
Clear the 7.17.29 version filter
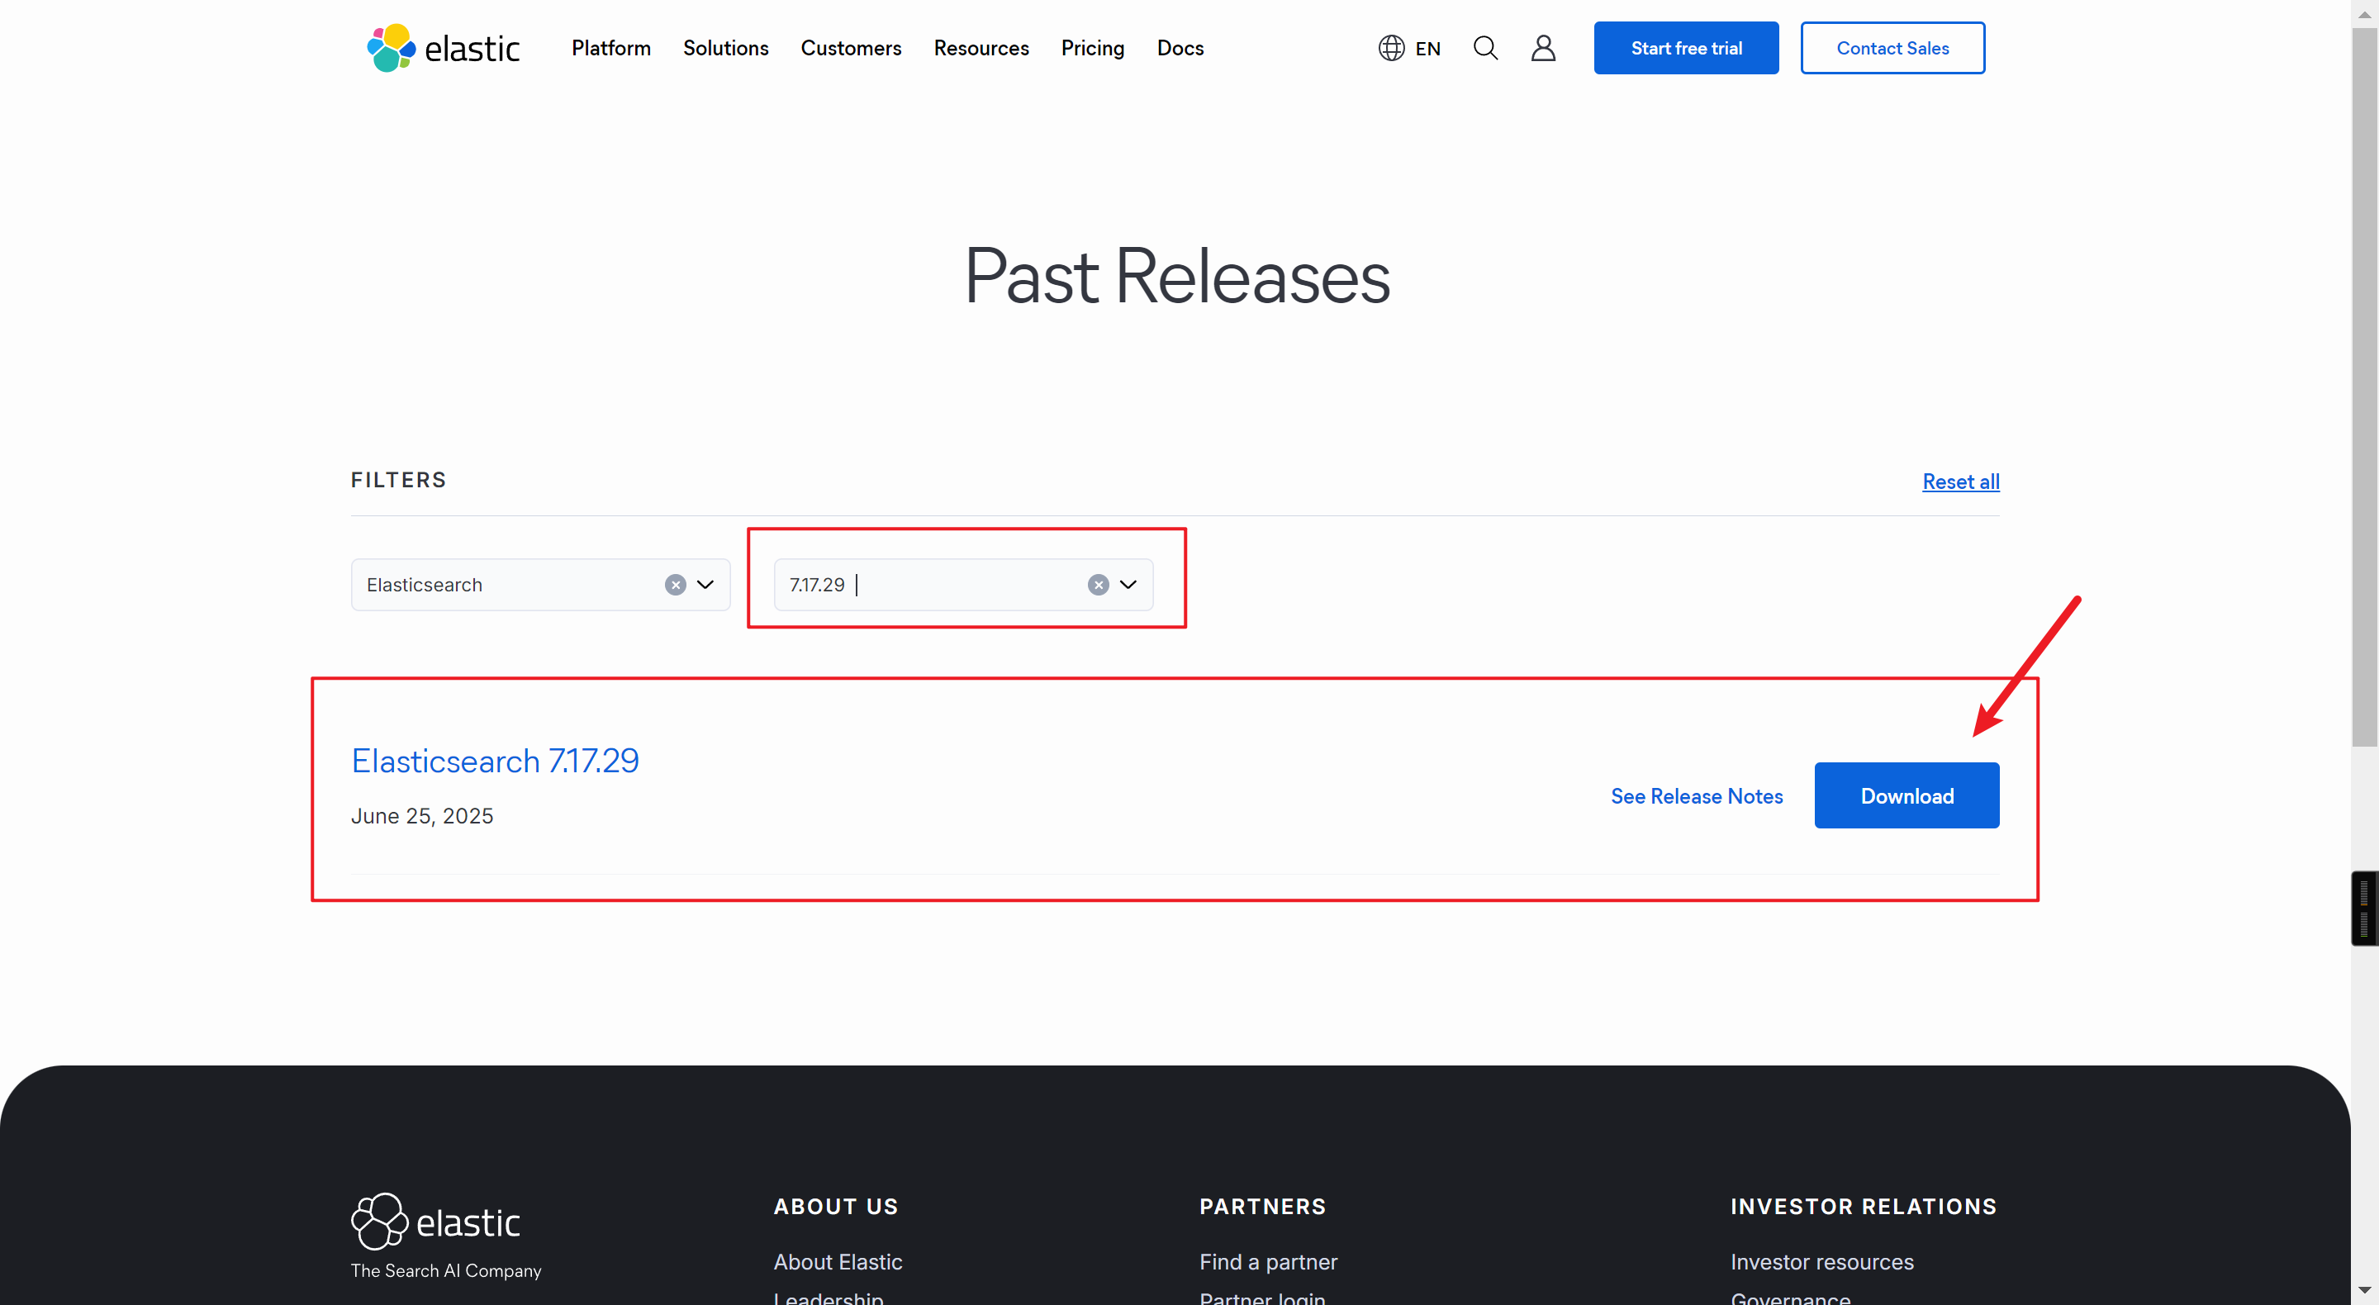click(1097, 585)
